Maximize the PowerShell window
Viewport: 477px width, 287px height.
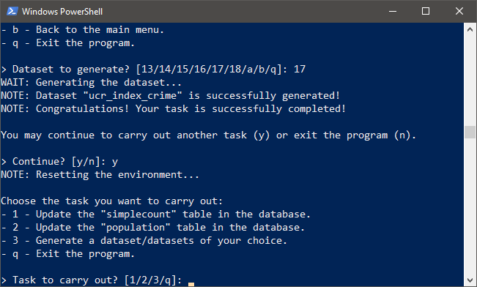click(426, 11)
